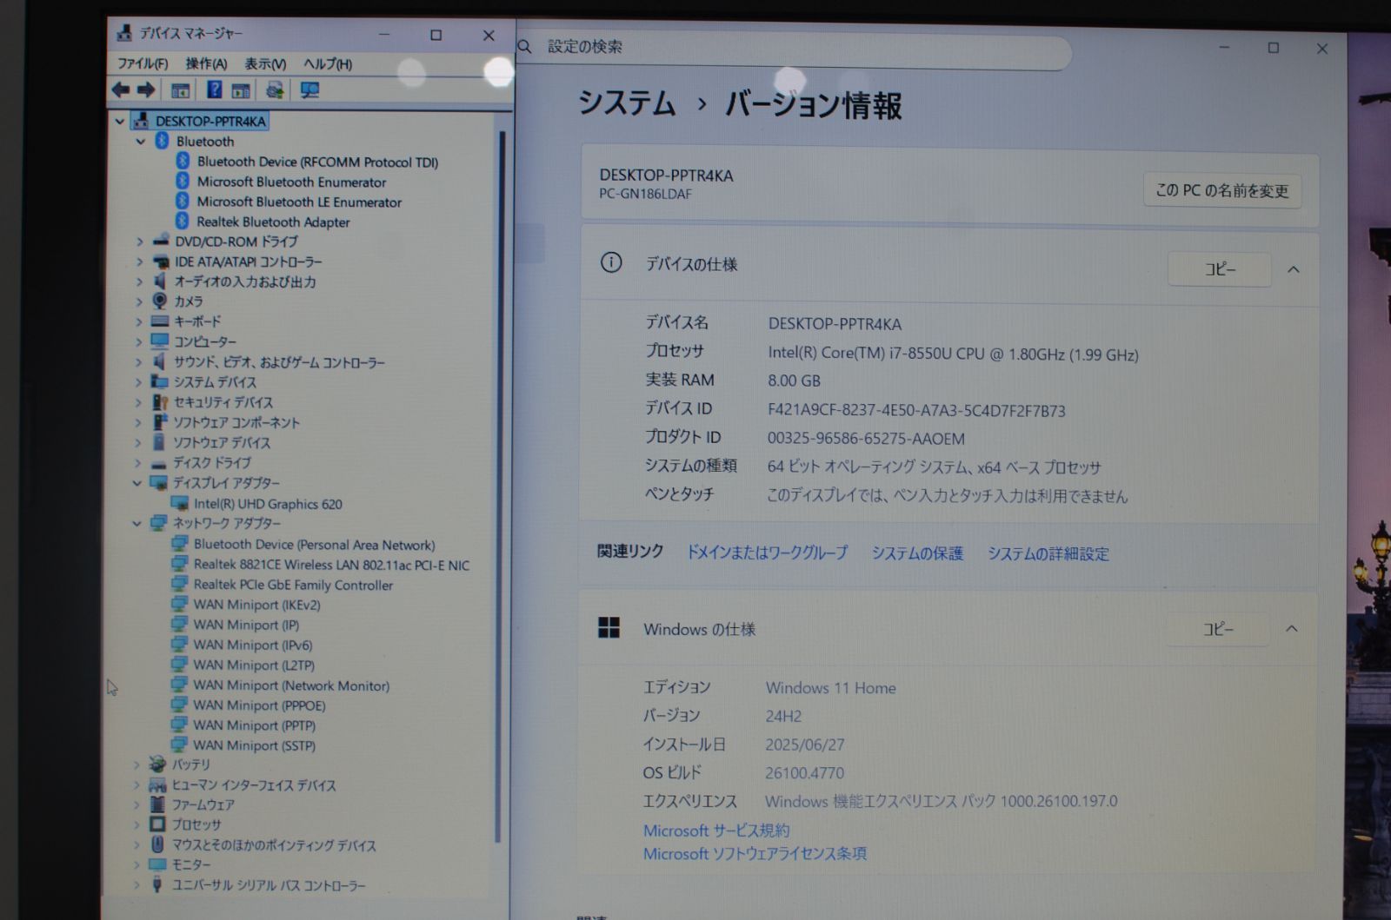Click the Forward arrow in Device Manager toolbar
This screenshot has width=1391, height=920.
click(146, 89)
